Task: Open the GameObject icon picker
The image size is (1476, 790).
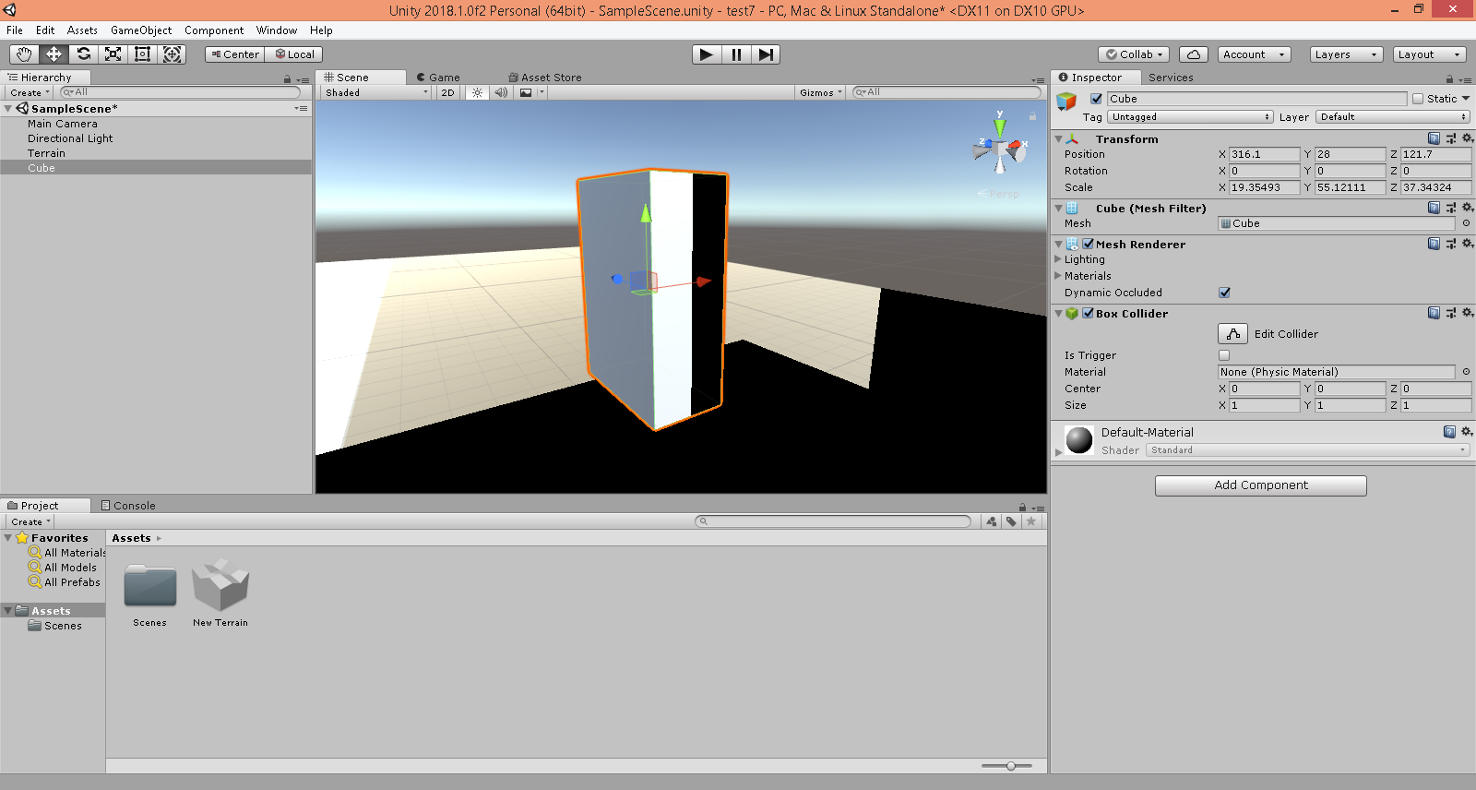Action: click(x=1067, y=102)
